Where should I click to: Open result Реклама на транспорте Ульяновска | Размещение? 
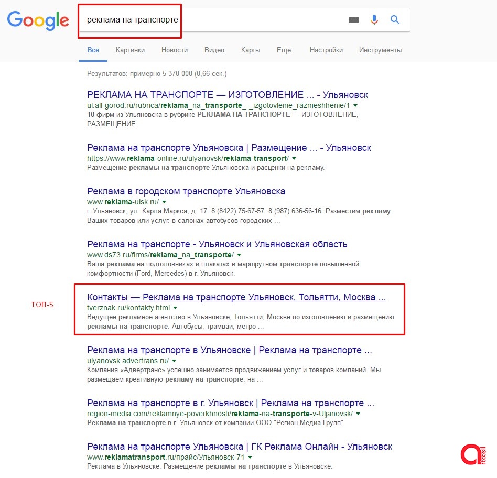click(x=229, y=148)
